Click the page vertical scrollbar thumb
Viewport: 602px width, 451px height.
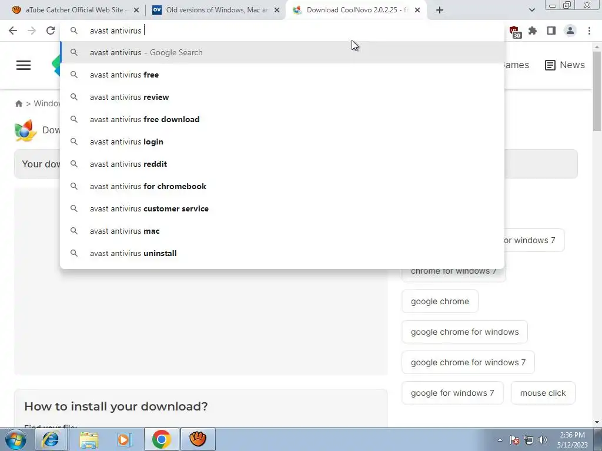click(597, 91)
